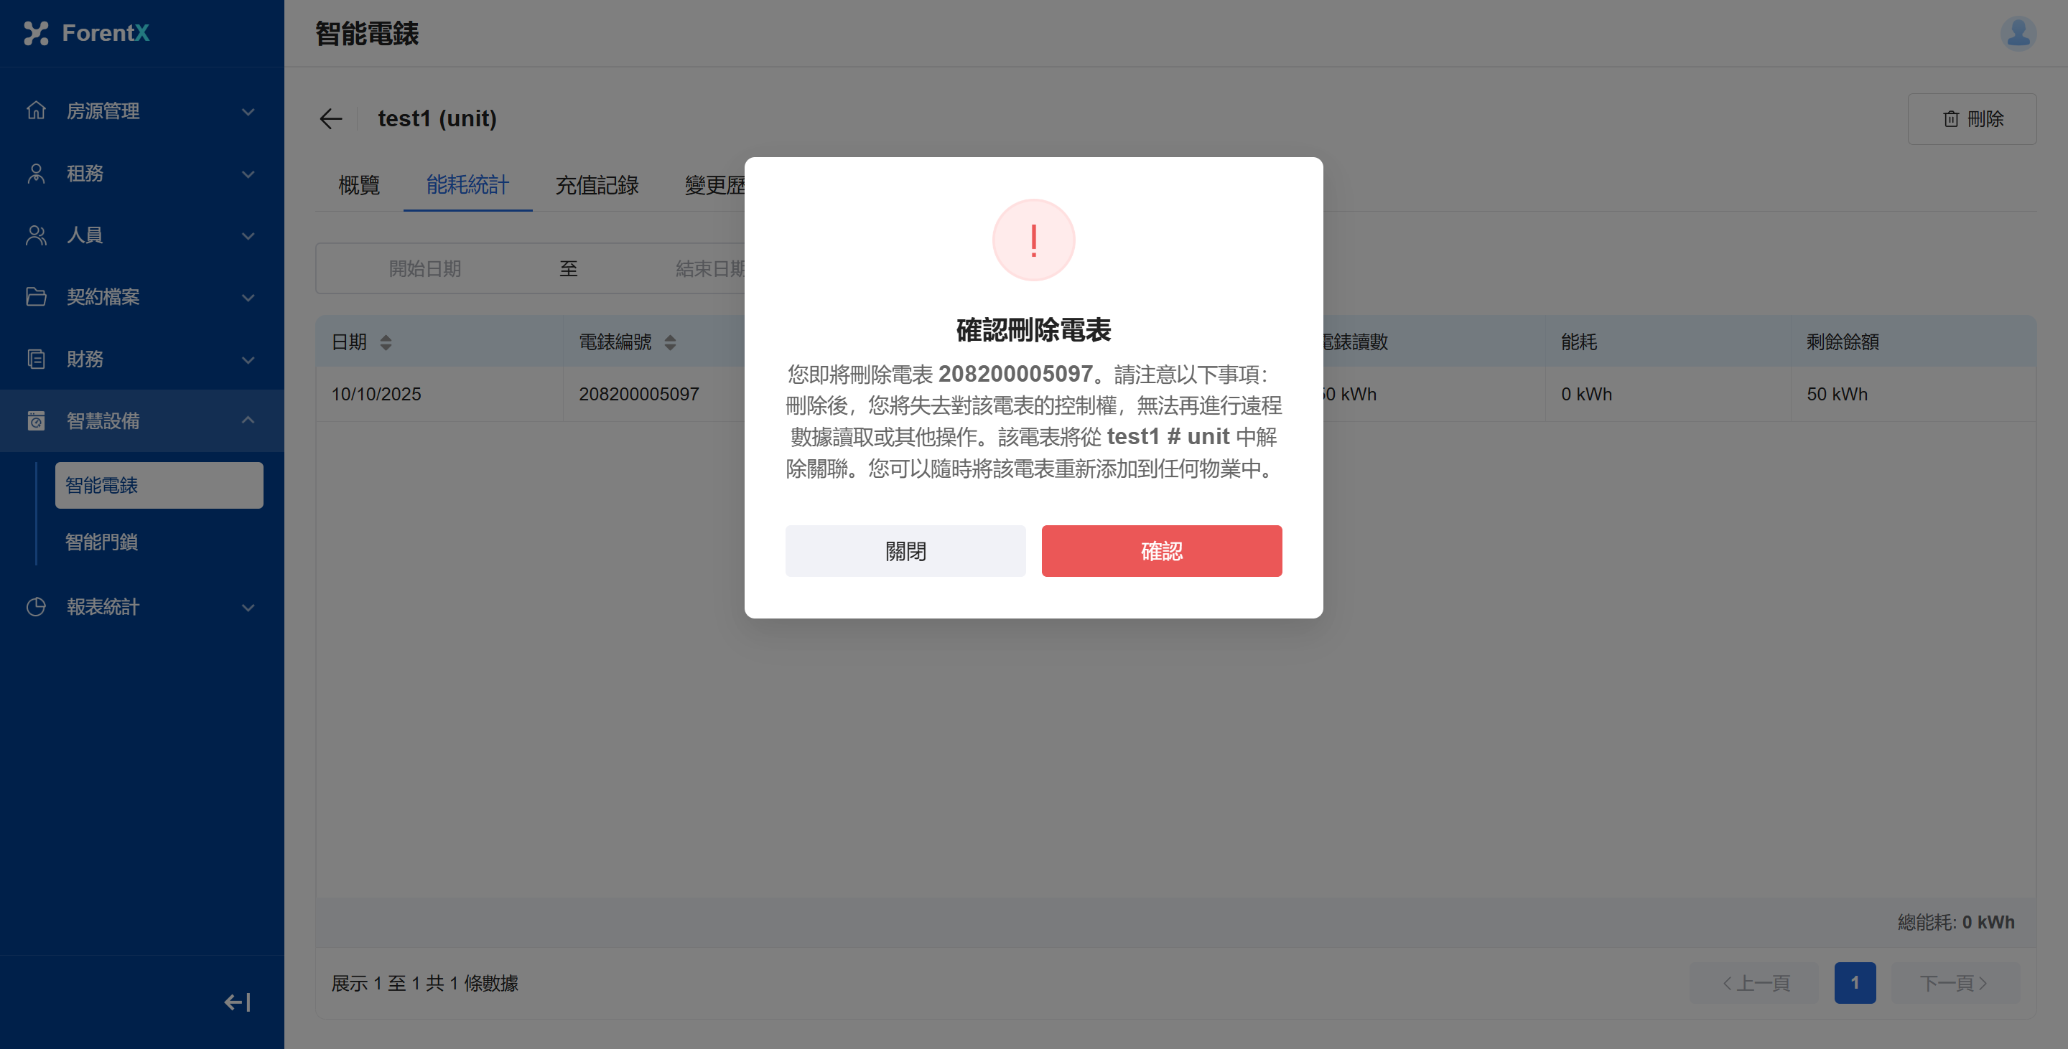The width and height of the screenshot is (2068, 1049).
Task: Confirm meter deletion with 確認 button
Action: click(1162, 551)
